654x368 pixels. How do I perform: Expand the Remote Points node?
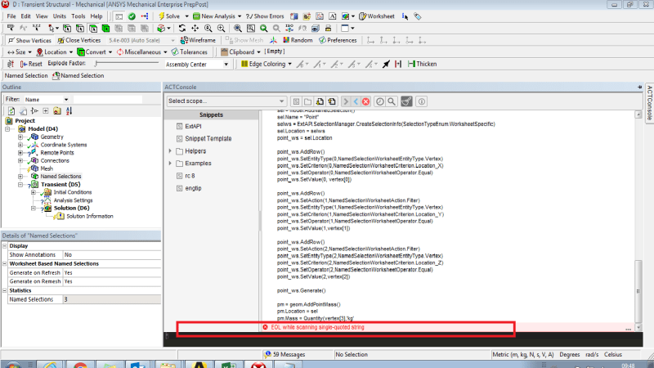[x=20, y=153]
